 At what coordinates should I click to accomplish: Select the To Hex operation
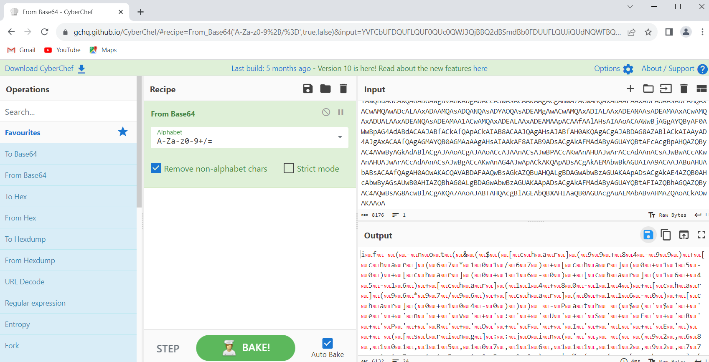[68, 196]
